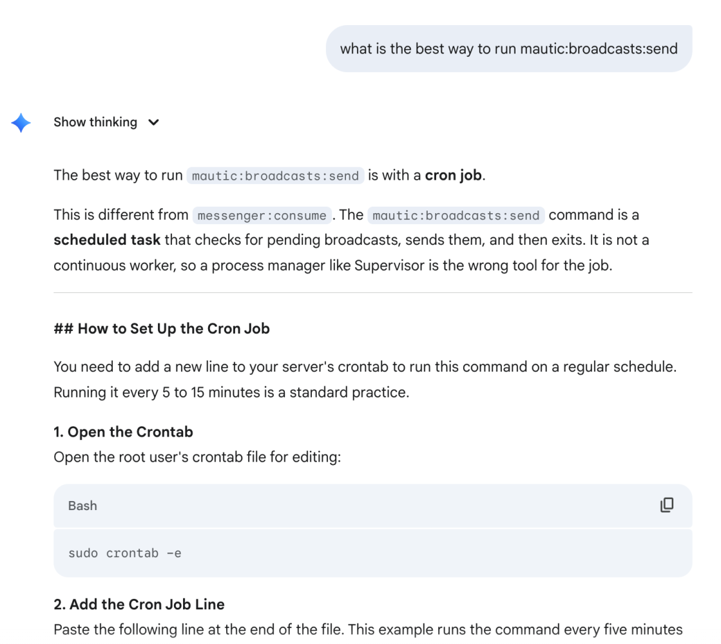Click the Bash code block header label

tap(82, 506)
